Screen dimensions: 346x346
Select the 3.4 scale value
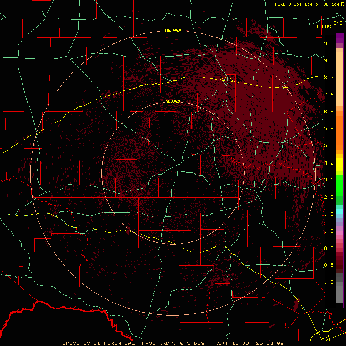coord(329,180)
